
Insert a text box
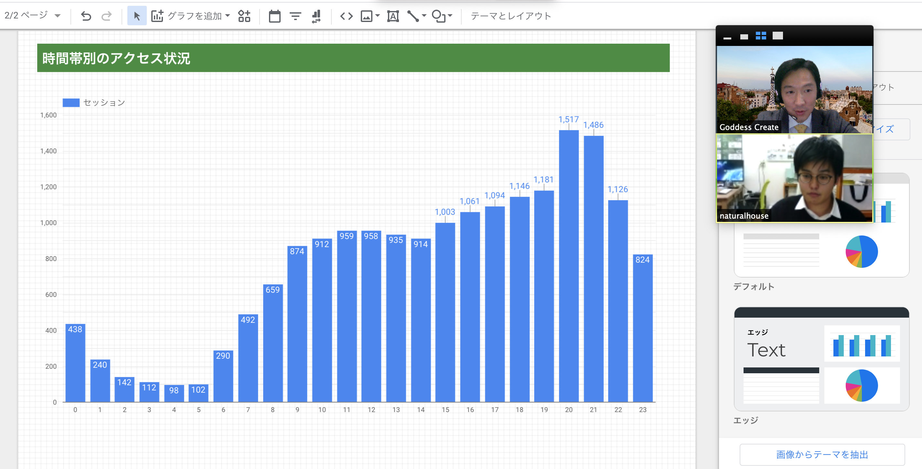393,16
